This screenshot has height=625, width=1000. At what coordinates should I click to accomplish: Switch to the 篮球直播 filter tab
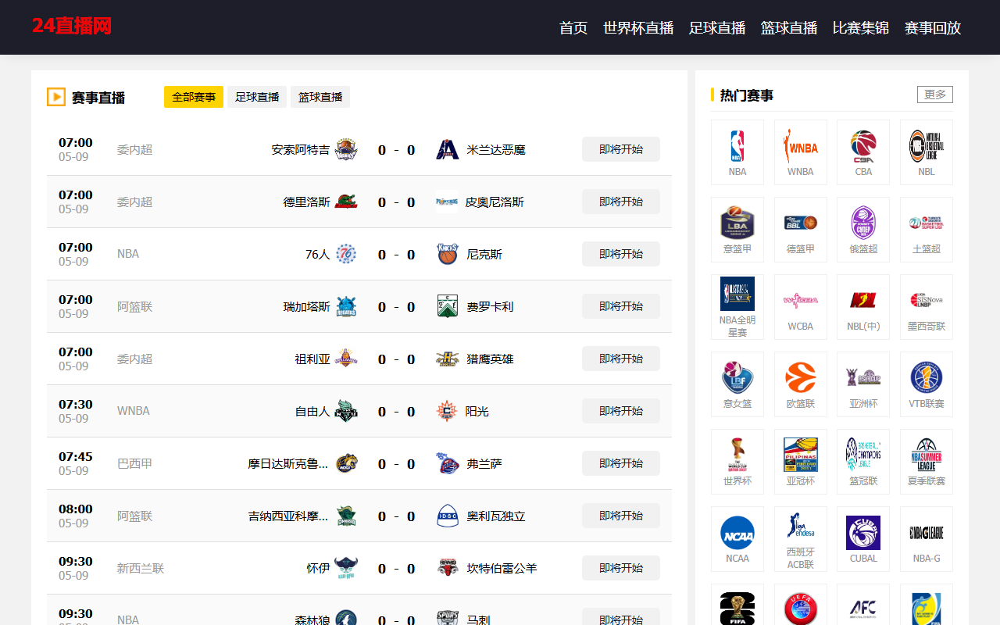tap(320, 97)
